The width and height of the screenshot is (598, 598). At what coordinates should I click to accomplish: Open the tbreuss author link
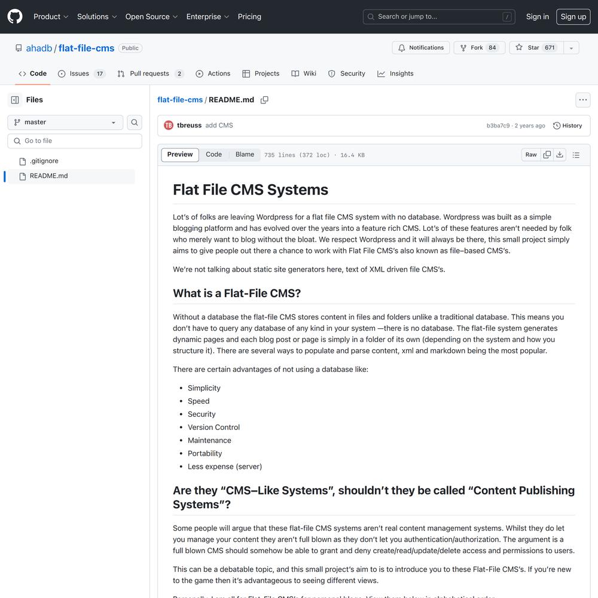[189, 126]
